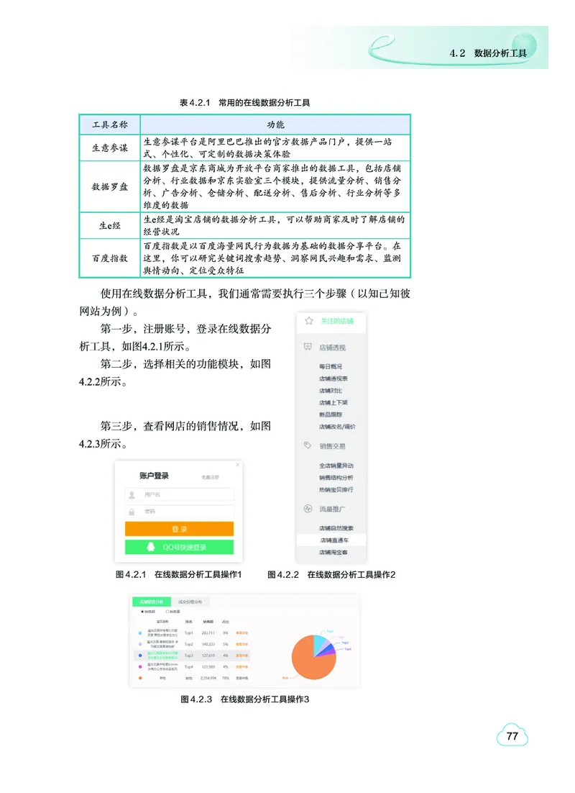575x793 pixels.
Task: Select the 销售额 radio button
Action: [x=142, y=611]
